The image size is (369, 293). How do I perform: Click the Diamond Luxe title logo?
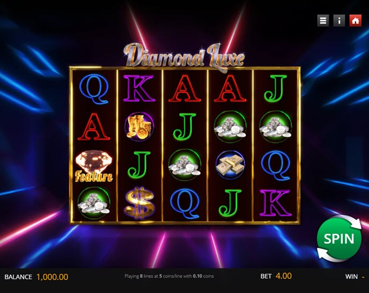pyautogui.click(x=184, y=57)
